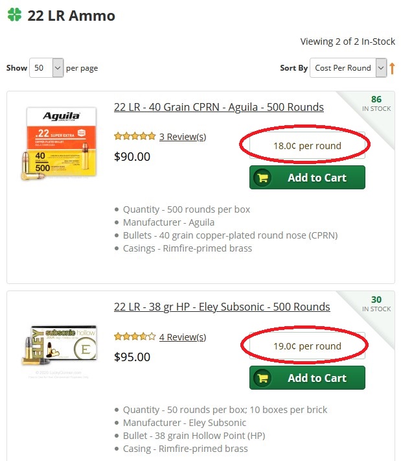
Task: Click the Eley Subsonic star rating
Action: [134, 337]
